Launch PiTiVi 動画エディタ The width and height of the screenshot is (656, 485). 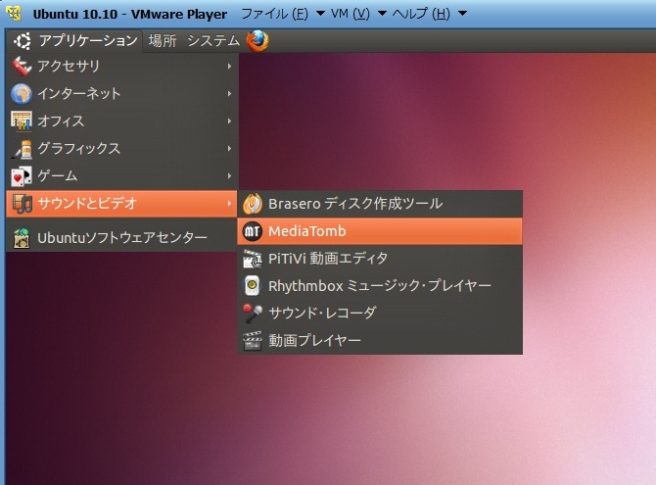pos(380,259)
